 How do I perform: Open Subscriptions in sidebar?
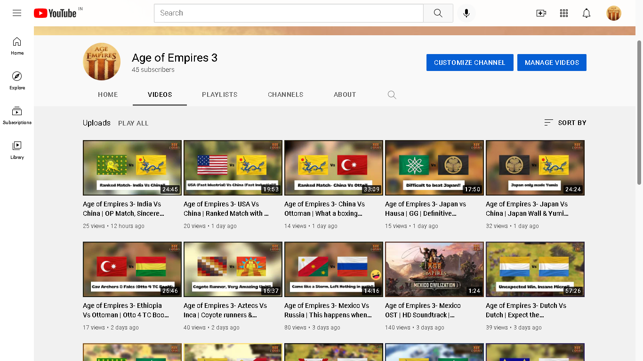point(17,116)
